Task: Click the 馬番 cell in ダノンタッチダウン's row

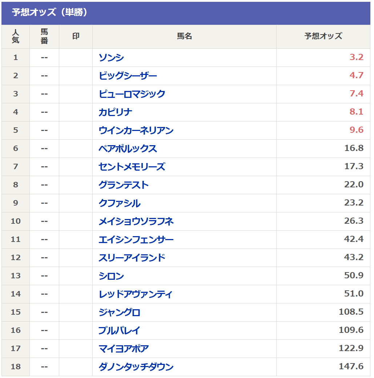Action: click(44, 367)
